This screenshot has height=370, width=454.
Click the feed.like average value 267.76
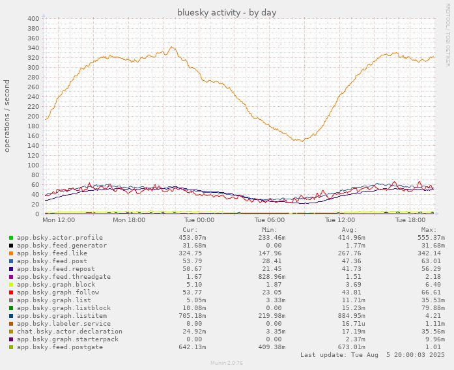[x=350, y=253]
